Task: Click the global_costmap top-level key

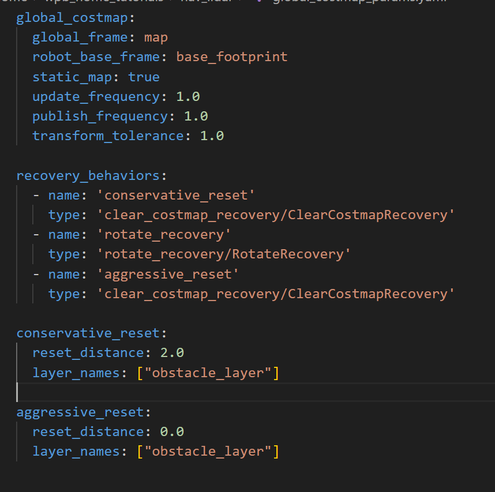Action: [72, 18]
